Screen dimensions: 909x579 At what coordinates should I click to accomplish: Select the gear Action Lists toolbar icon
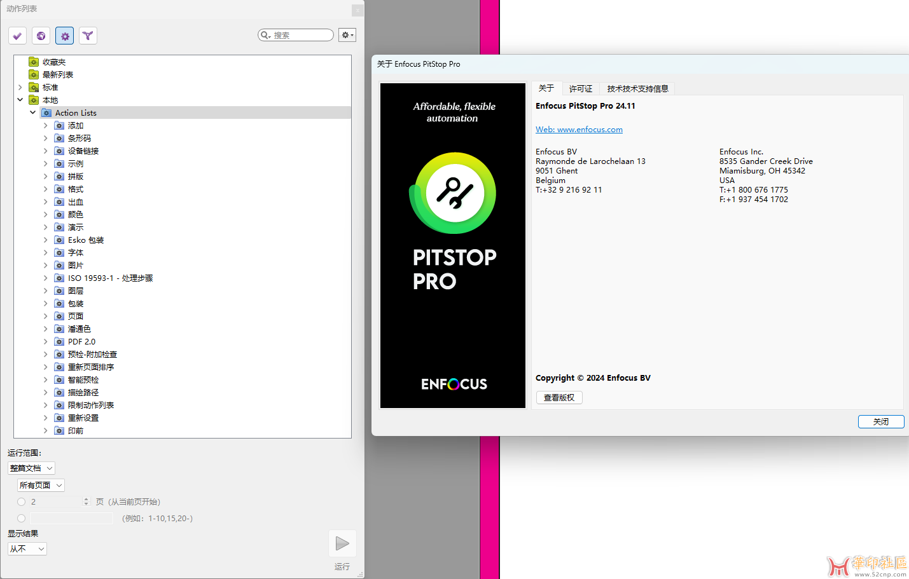(x=64, y=36)
